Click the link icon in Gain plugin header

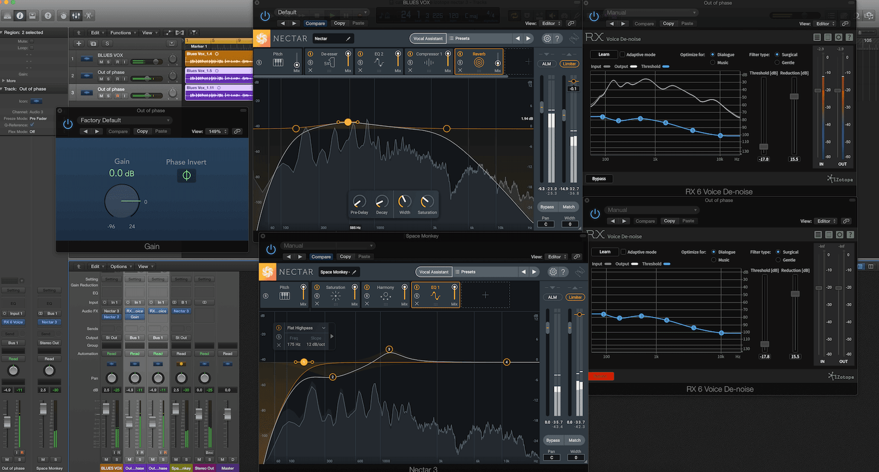[x=237, y=131]
